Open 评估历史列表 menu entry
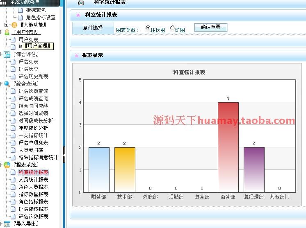Viewport: 306px width, 228px height. point(33,77)
